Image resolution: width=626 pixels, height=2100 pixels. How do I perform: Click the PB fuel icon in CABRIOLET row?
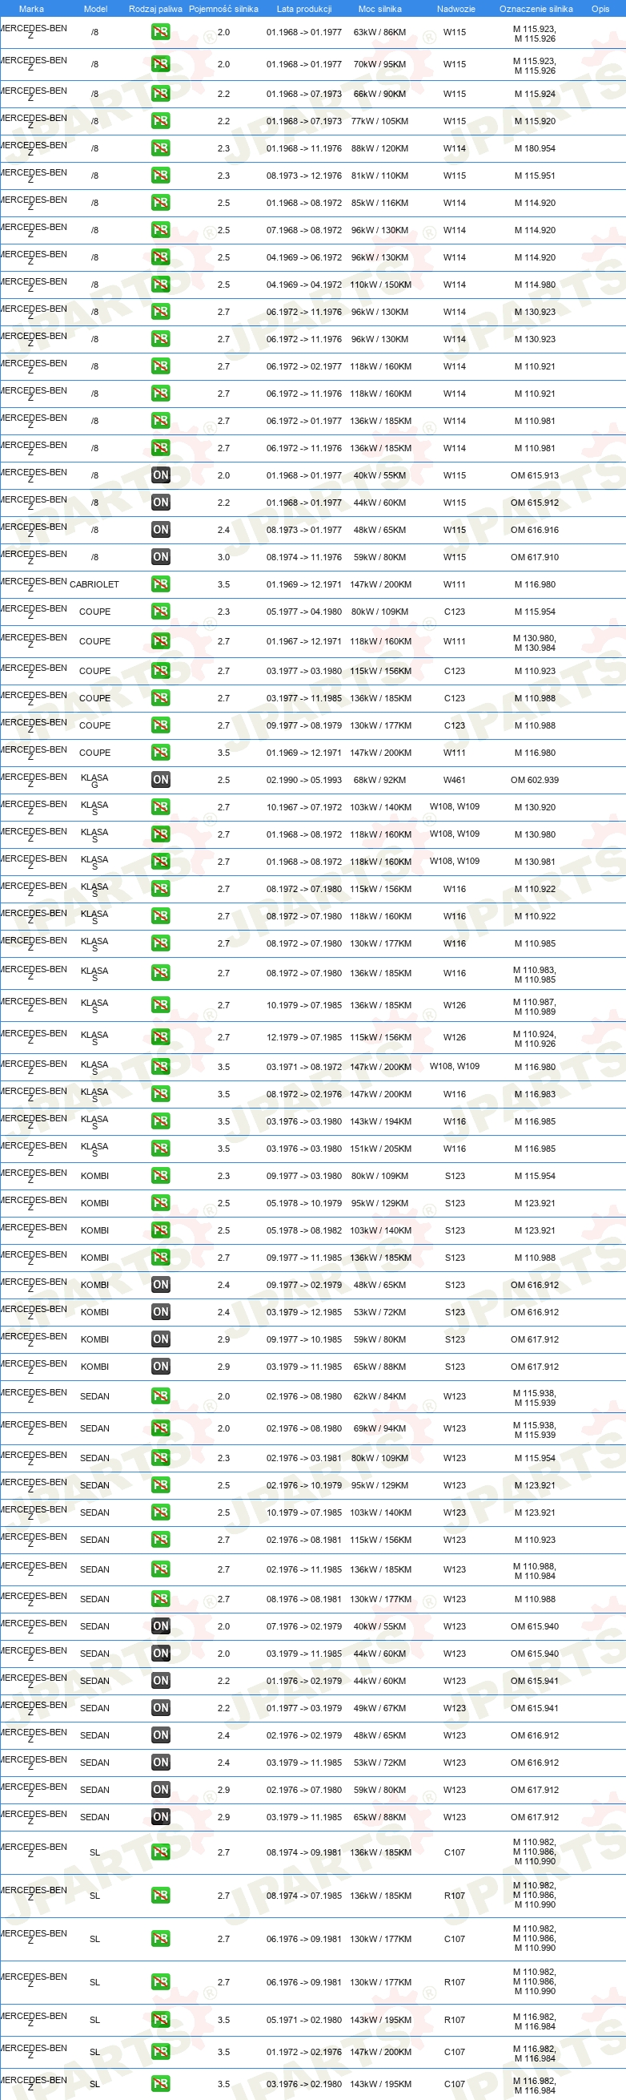(160, 584)
